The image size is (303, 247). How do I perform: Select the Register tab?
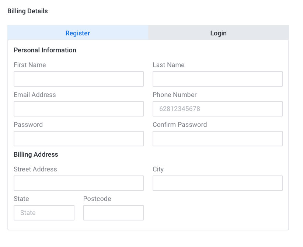[x=77, y=33]
